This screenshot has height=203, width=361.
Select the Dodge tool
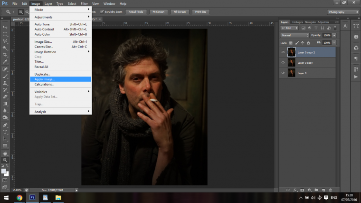(x=5, y=117)
